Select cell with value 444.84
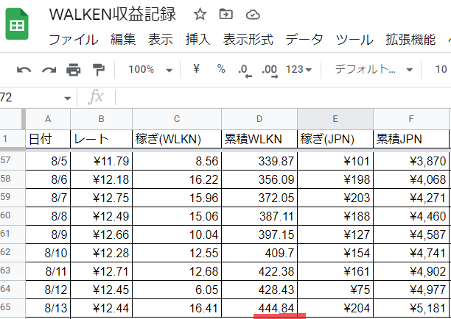This screenshot has height=319, width=451. pyautogui.click(x=259, y=308)
